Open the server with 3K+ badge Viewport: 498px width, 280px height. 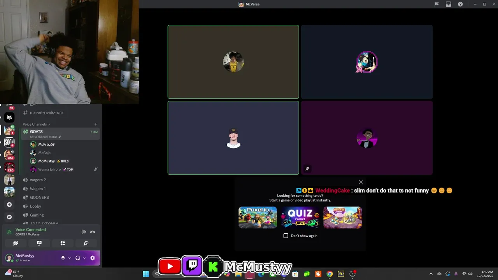coord(9,155)
